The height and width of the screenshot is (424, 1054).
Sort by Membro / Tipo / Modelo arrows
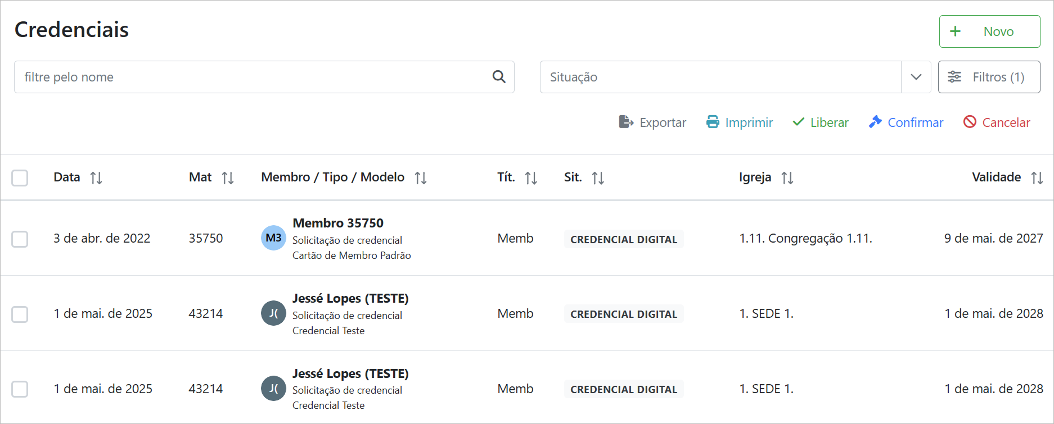click(x=421, y=178)
